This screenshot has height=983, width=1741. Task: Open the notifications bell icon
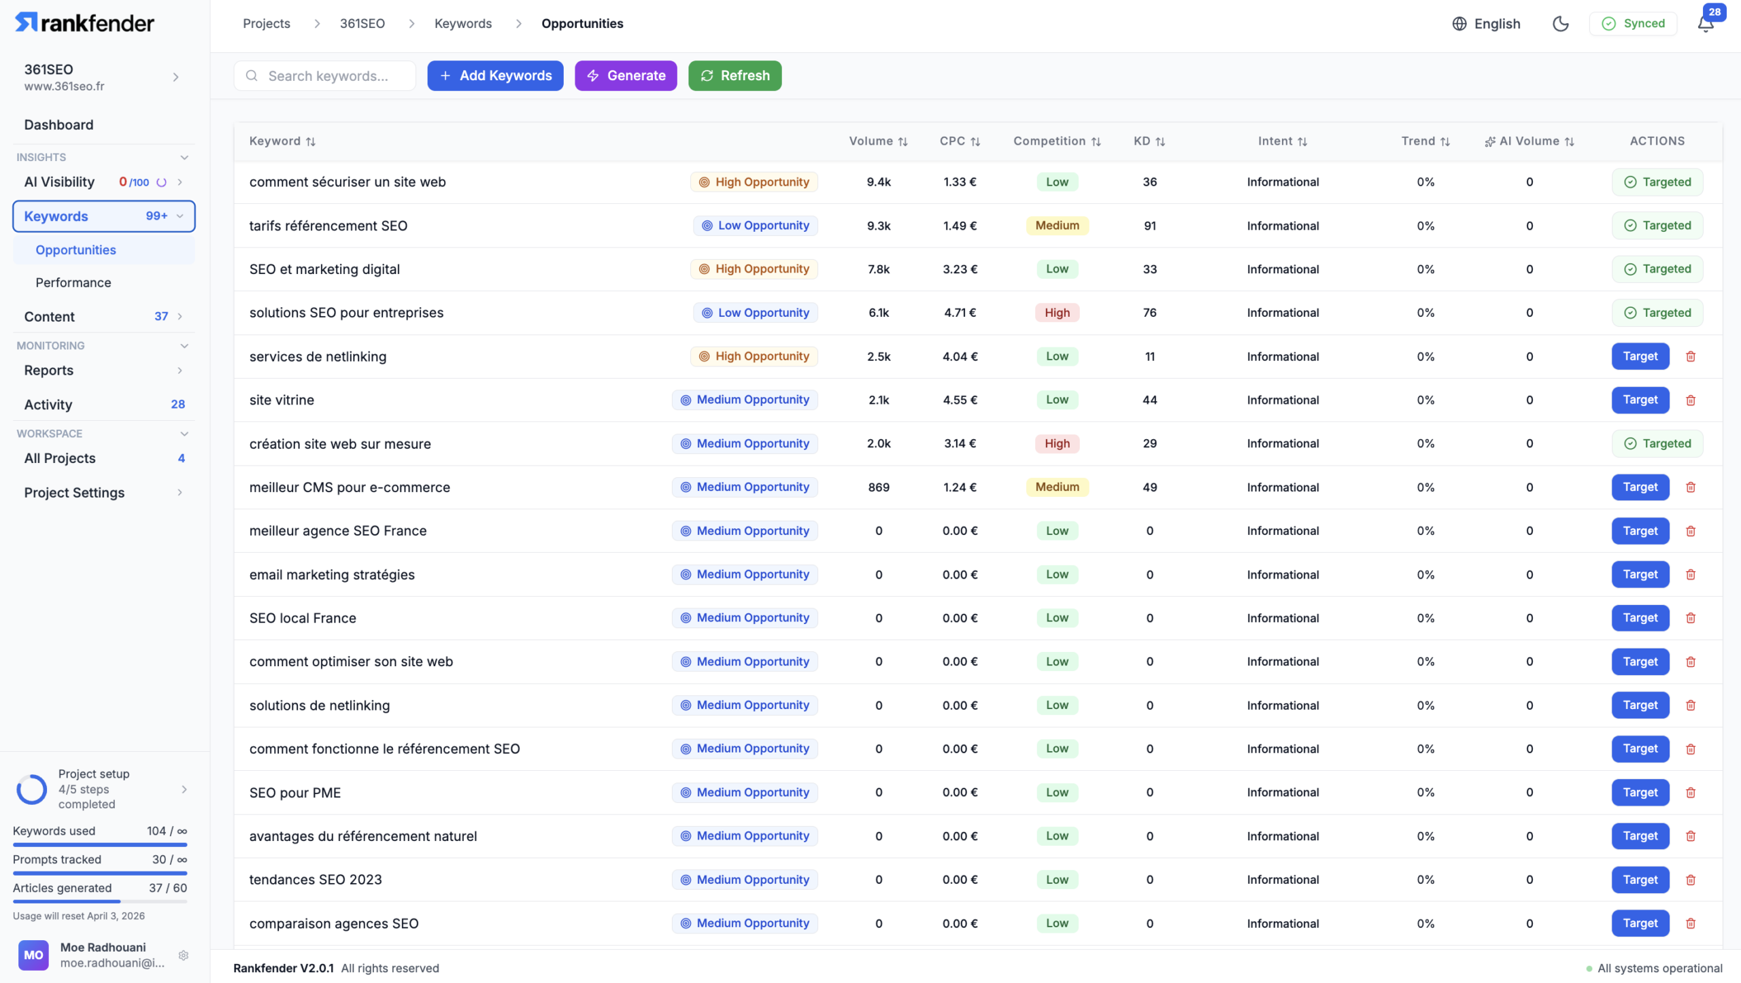[1705, 24]
